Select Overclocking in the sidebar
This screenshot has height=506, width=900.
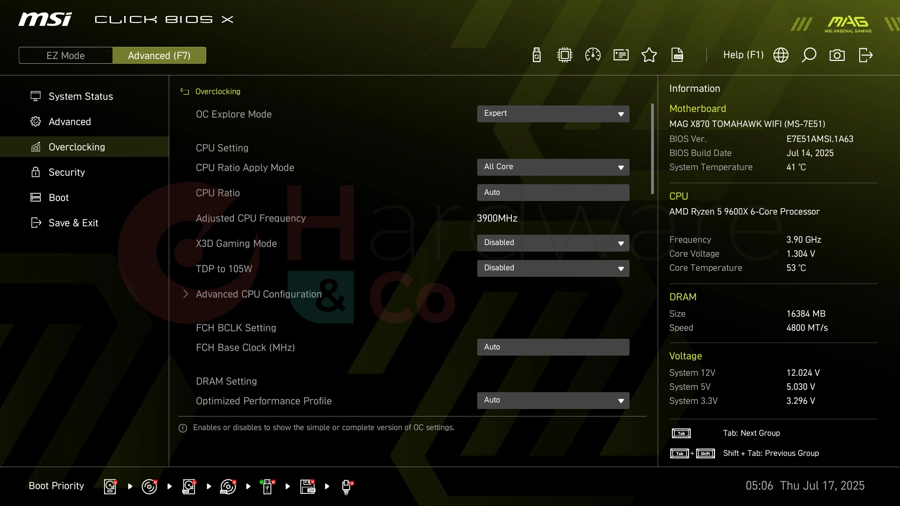[84, 147]
